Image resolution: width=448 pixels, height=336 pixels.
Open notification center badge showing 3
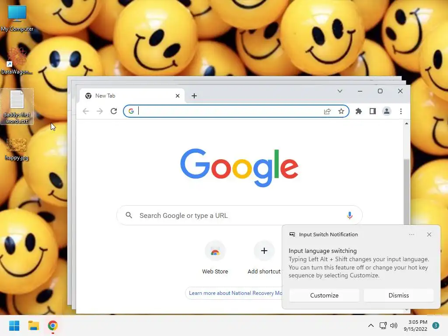[x=436, y=325]
